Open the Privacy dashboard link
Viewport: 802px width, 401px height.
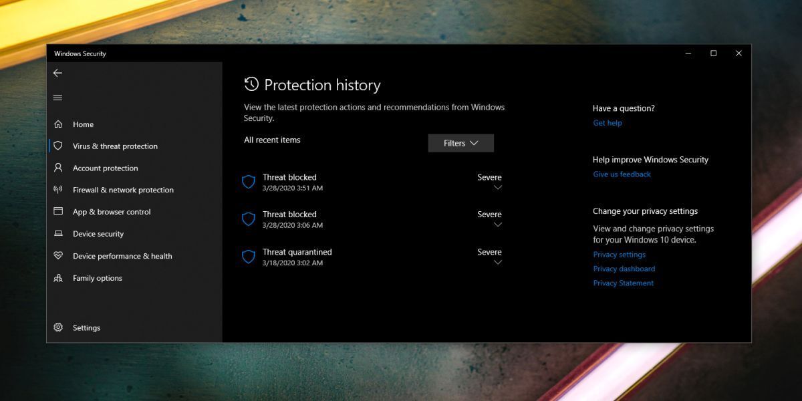click(x=624, y=269)
